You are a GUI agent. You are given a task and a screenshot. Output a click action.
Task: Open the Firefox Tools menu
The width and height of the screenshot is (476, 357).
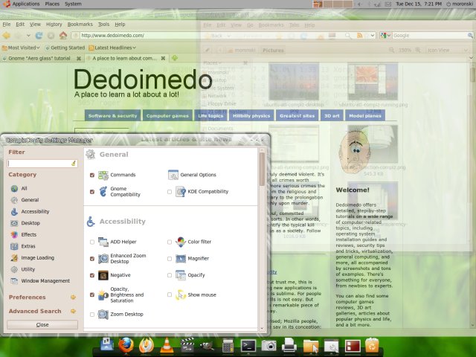[103, 25]
